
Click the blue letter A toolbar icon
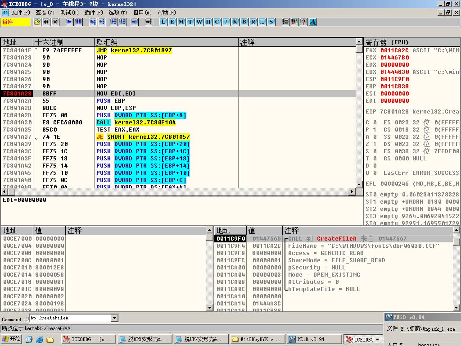point(313,22)
